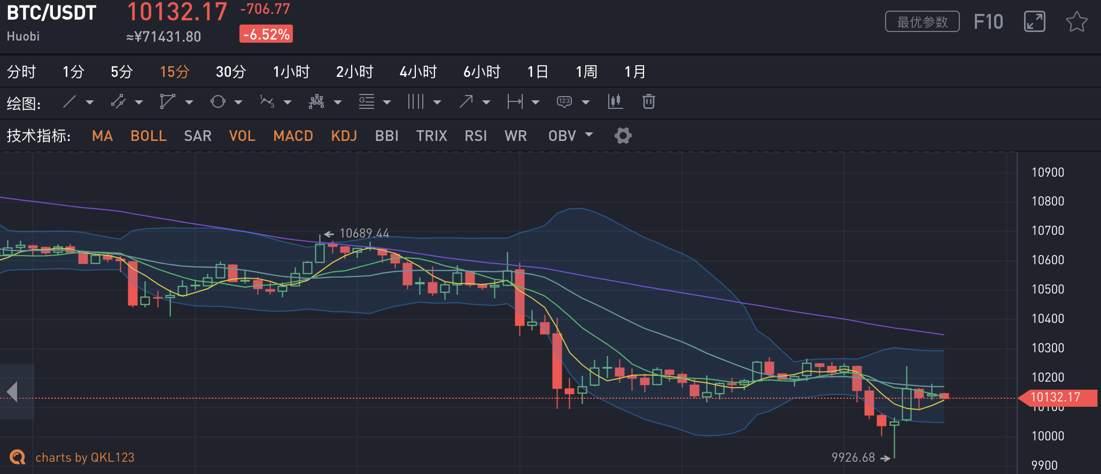Expand the text annotation tool dropdown

586,102
